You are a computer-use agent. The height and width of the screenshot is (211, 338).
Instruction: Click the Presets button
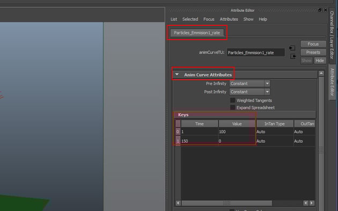[313, 53]
